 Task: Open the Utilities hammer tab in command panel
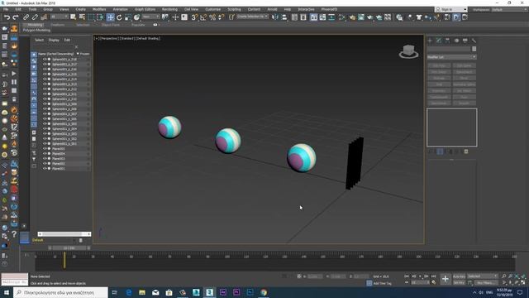point(474,41)
